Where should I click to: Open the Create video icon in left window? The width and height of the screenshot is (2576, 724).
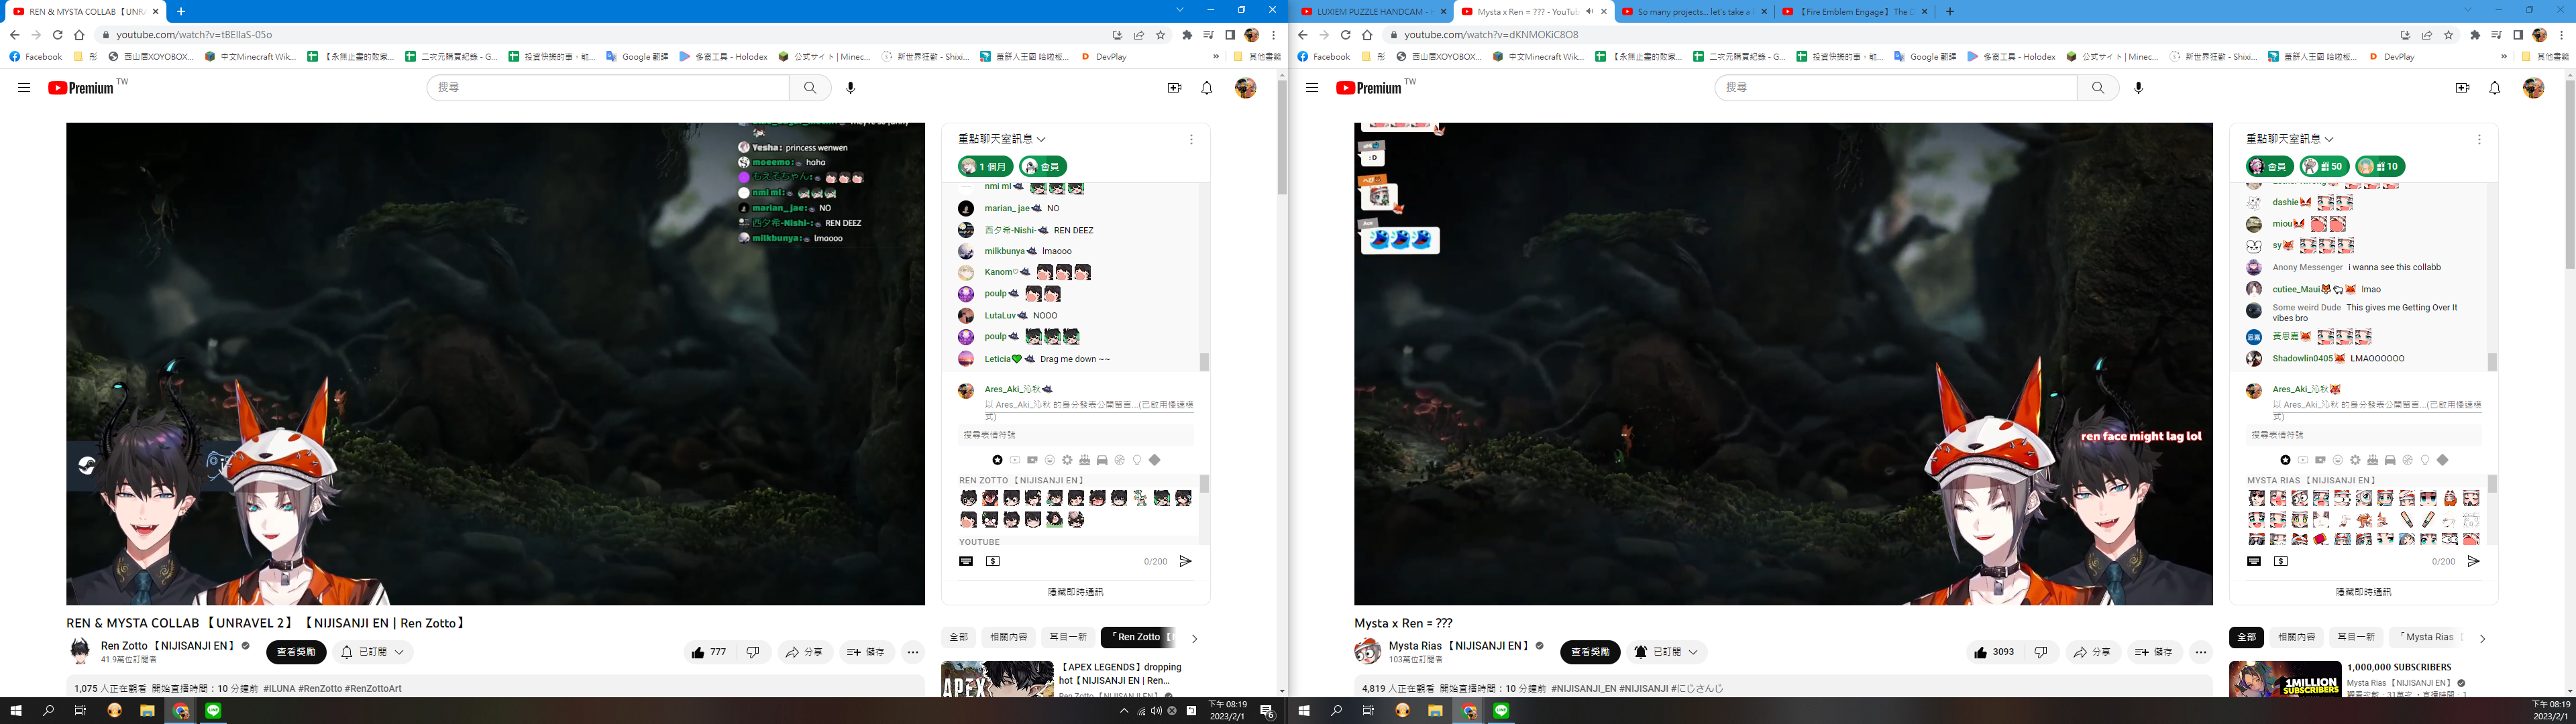click(x=1174, y=88)
